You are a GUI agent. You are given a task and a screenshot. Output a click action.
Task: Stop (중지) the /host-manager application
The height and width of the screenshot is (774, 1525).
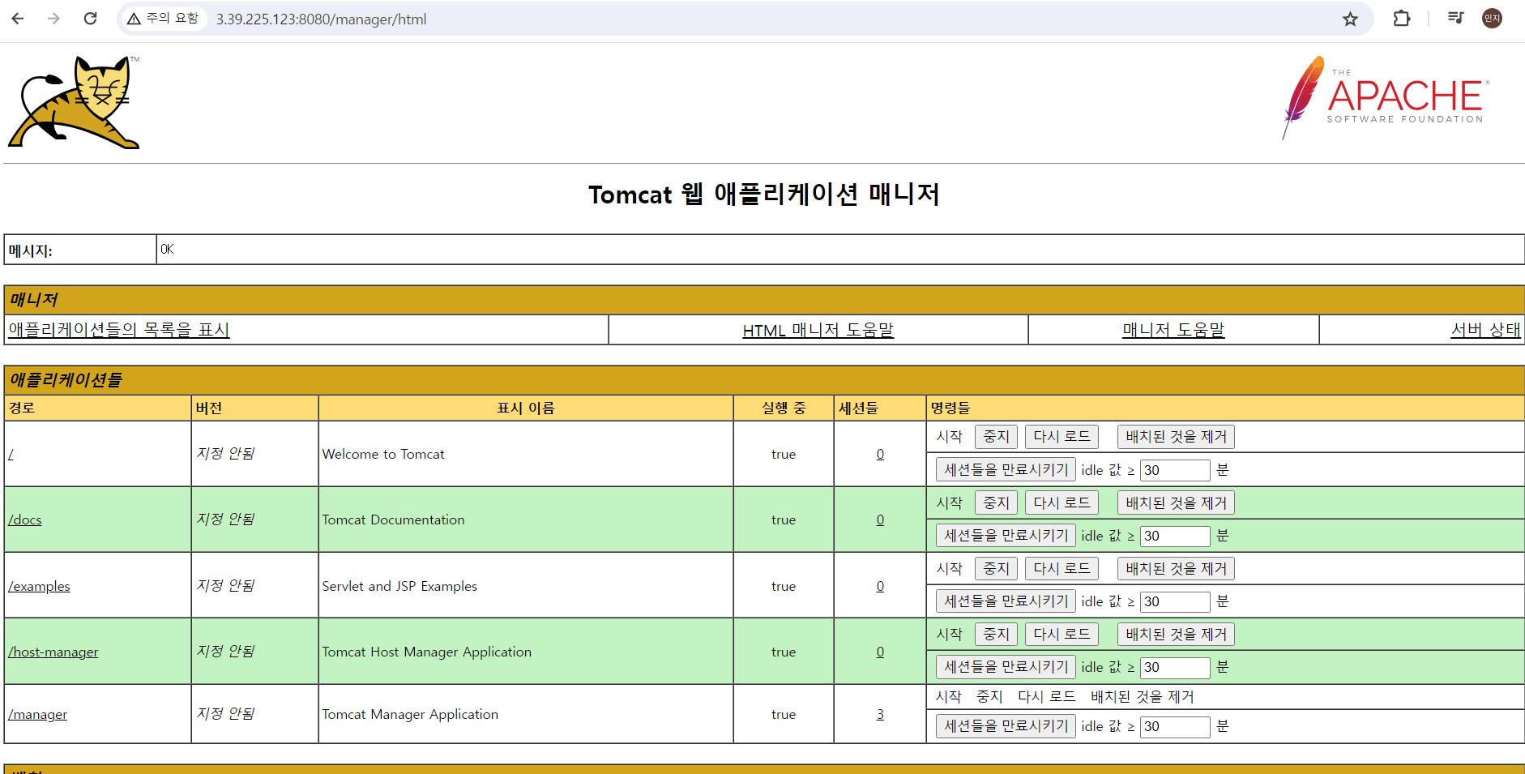(996, 635)
